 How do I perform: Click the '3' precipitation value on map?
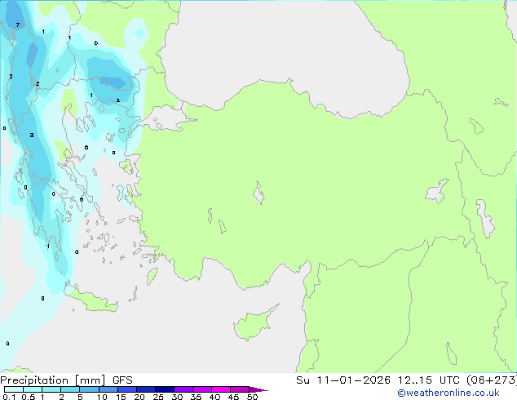point(32,135)
